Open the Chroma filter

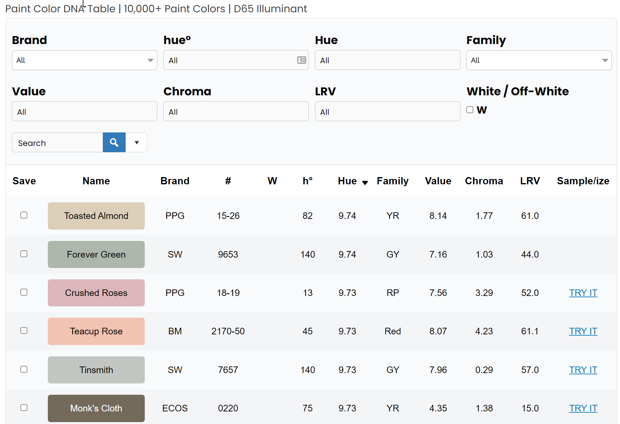coord(236,111)
